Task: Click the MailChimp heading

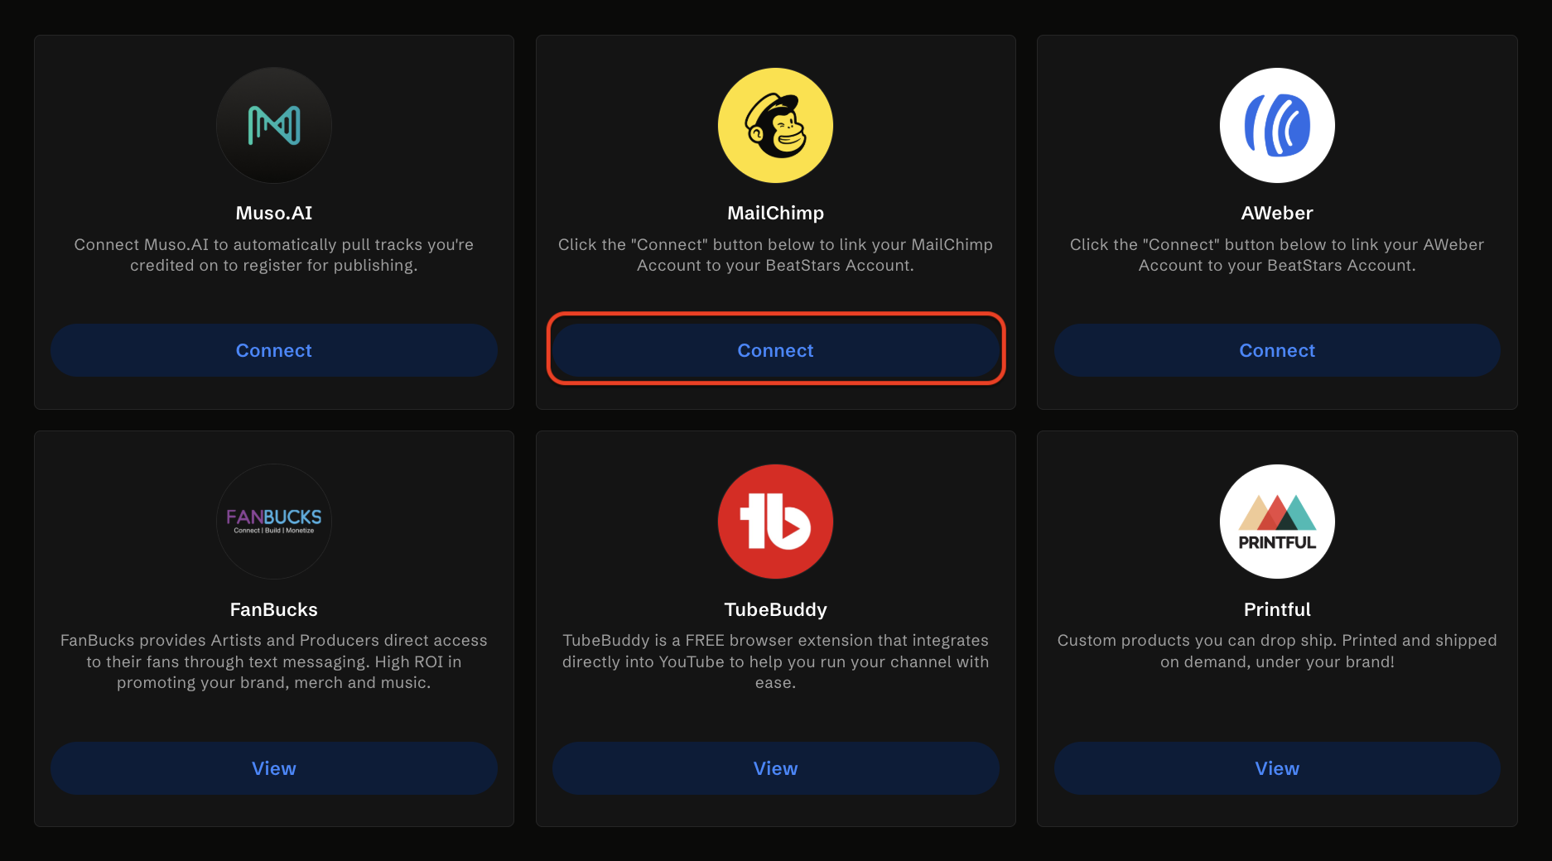Action: click(x=775, y=213)
